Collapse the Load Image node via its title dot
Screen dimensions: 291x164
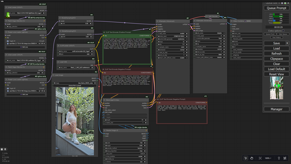click(x=54, y=75)
